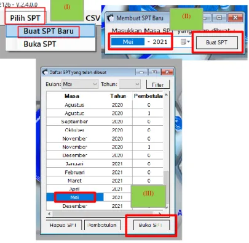Select the Februari 2021 row

(105, 172)
